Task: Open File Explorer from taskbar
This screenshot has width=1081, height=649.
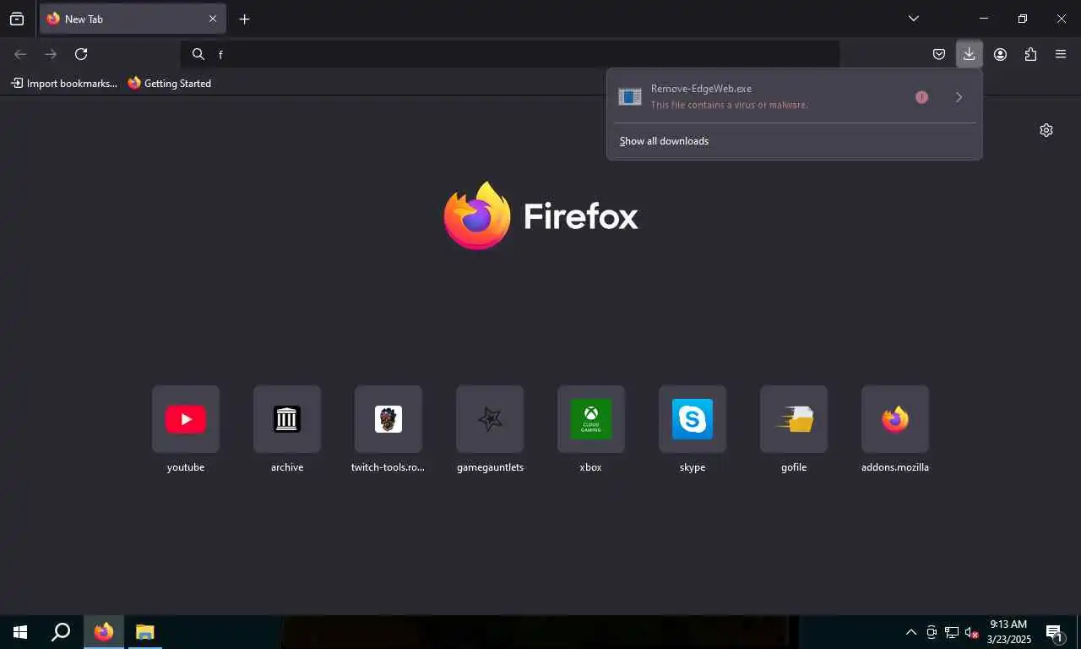Action: (x=145, y=632)
